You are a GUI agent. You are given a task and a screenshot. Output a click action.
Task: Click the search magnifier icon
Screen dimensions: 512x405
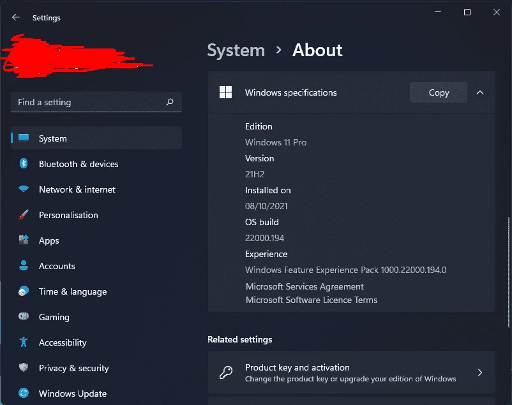[170, 102]
